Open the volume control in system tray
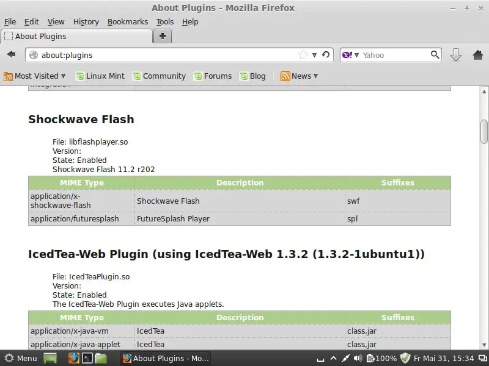 click(x=358, y=358)
